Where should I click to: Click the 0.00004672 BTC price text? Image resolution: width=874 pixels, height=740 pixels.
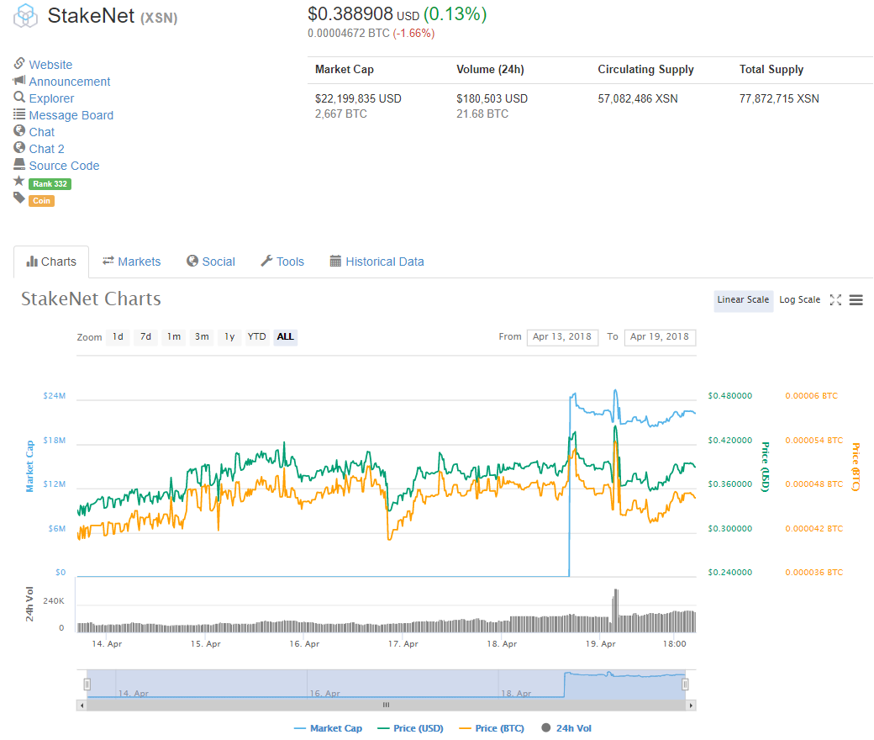pyautogui.click(x=349, y=33)
